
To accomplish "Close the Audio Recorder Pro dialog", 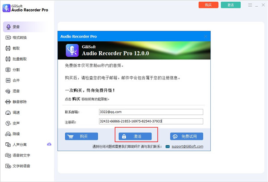I will 206,37.
